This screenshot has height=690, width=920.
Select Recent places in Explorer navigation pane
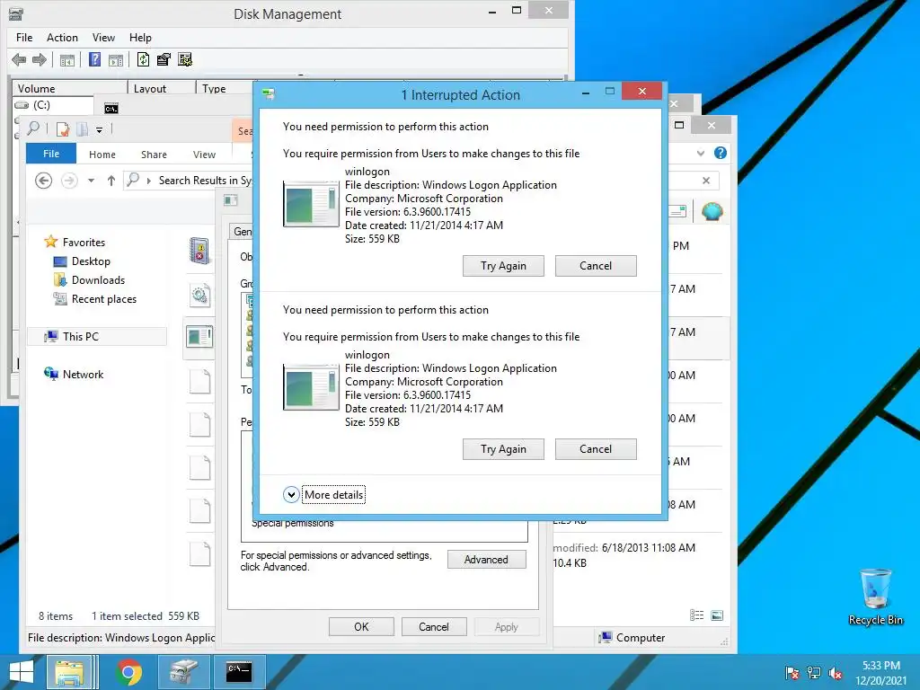click(x=95, y=298)
